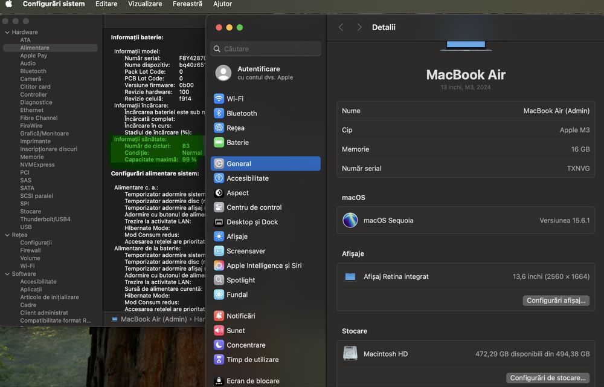
Task: Click the Nume row MacBook Air (Admin)
Action: tap(466, 111)
